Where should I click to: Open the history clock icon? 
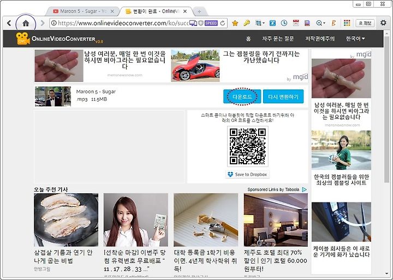[x=284, y=23]
